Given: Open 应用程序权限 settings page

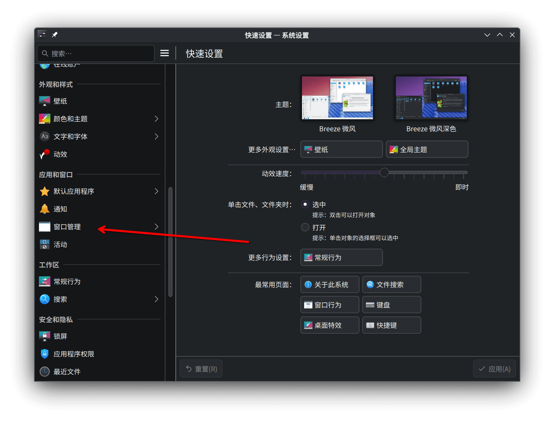Looking at the screenshot, I should pyautogui.click(x=99, y=354).
